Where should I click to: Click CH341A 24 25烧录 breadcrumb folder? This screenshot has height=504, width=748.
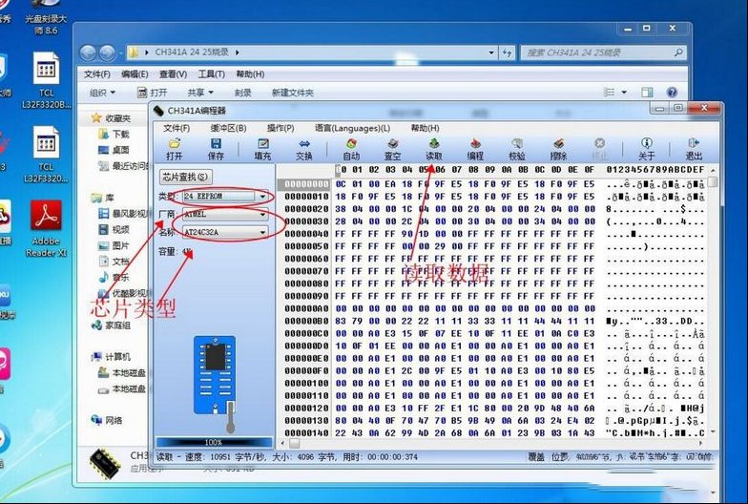[x=192, y=52]
